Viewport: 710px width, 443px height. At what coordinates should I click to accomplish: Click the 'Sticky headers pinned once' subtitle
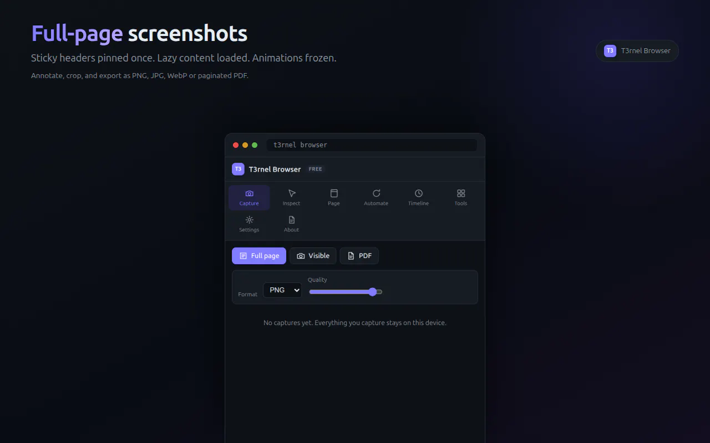coord(184,58)
